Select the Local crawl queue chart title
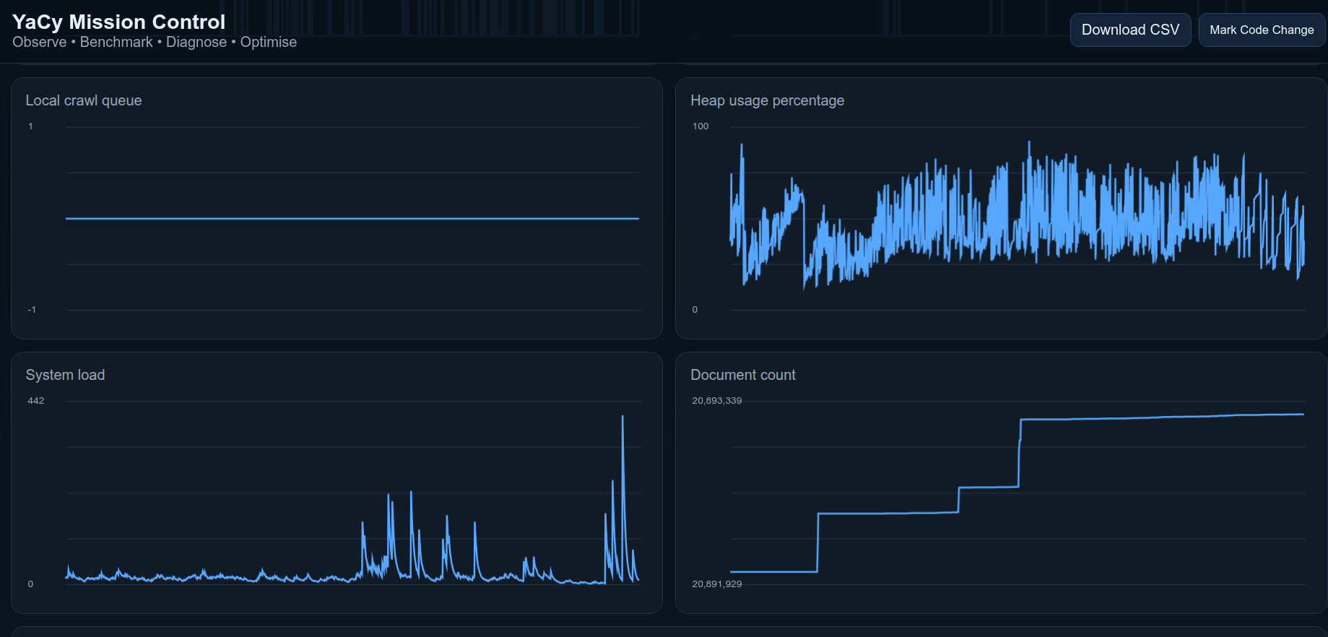The height and width of the screenshot is (637, 1328). point(84,100)
